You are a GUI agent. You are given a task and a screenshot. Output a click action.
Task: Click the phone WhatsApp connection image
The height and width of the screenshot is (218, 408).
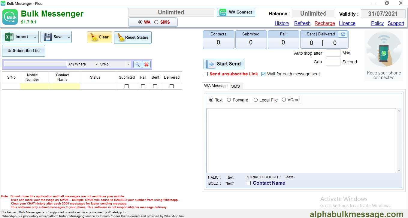(x=384, y=56)
